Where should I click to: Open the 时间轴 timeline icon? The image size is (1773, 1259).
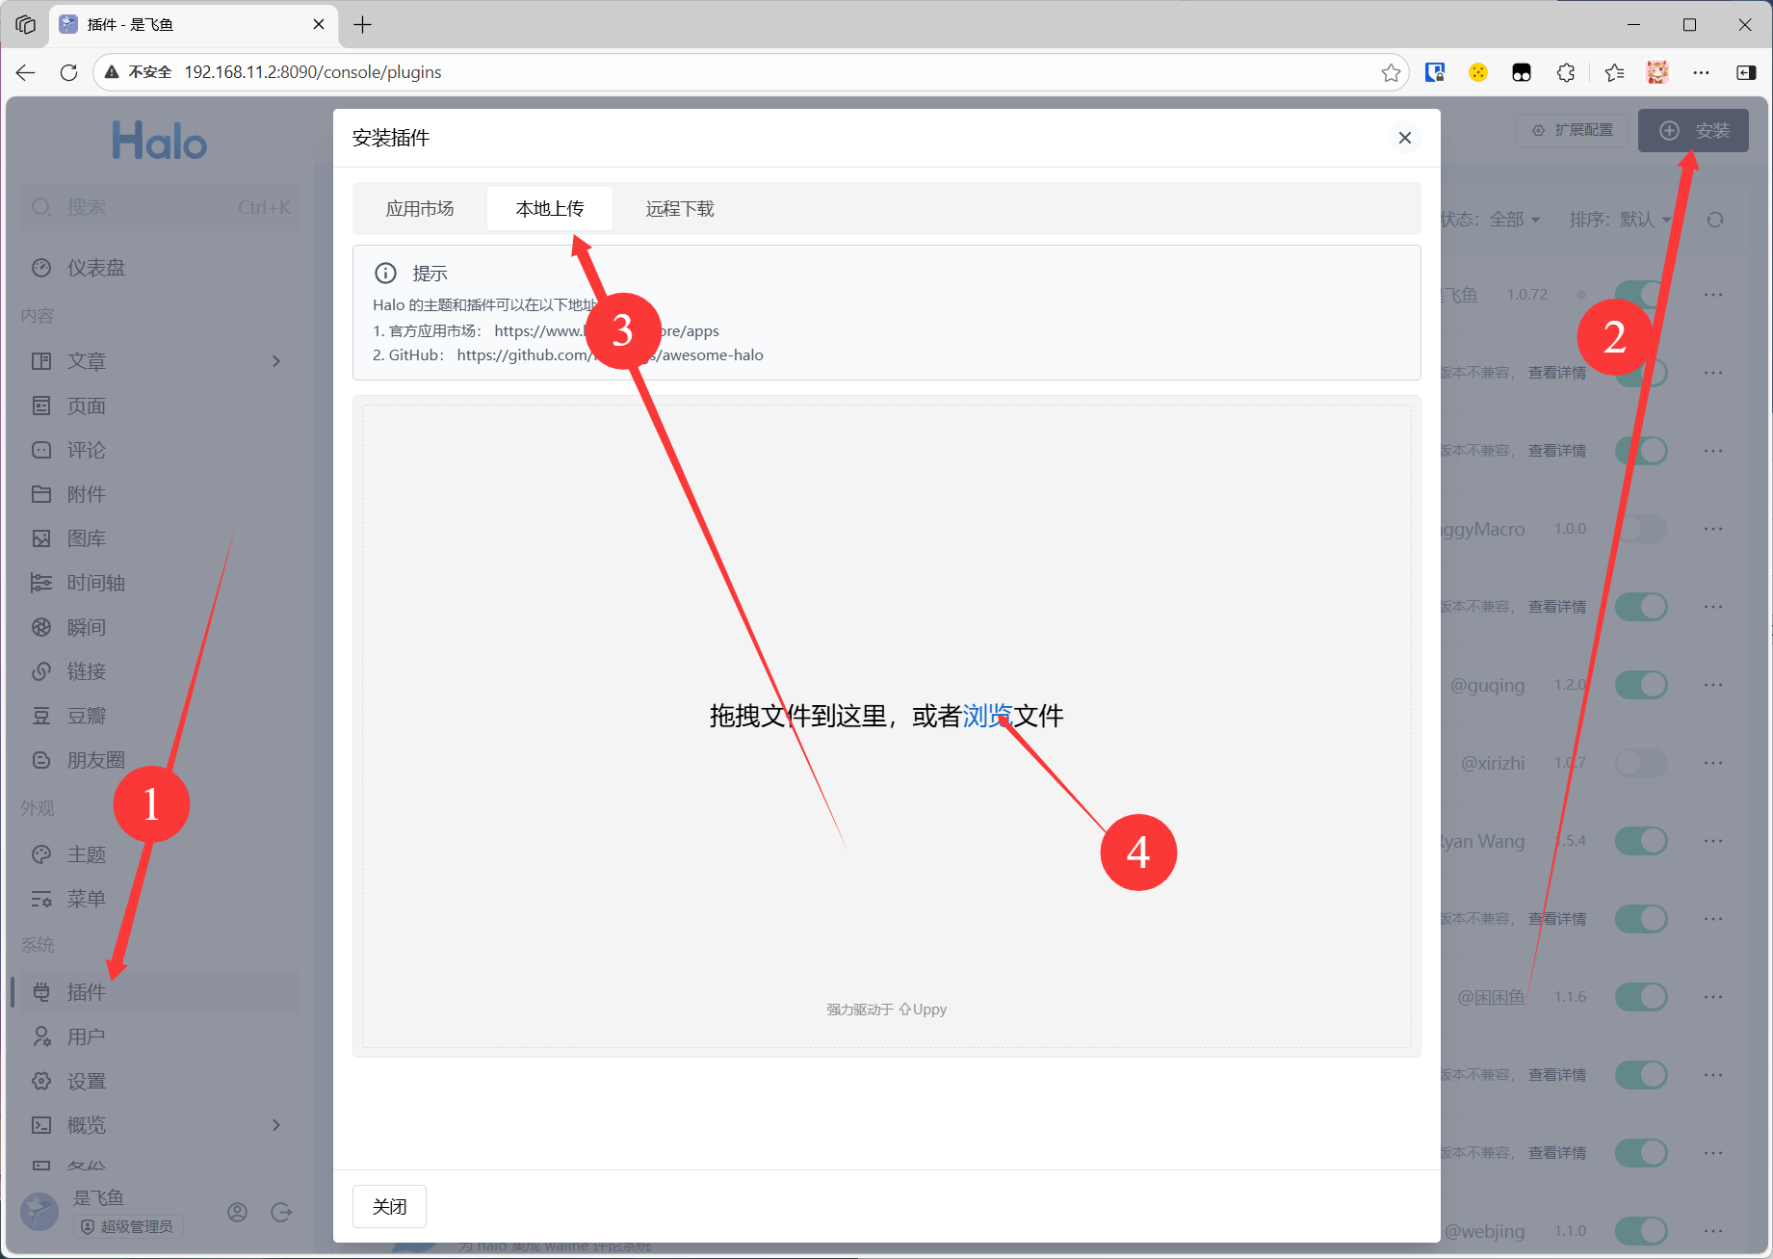(41, 583)
